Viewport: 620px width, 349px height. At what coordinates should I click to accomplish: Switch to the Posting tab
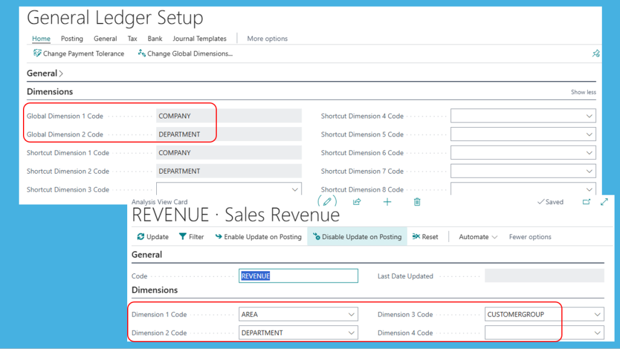point(72,39)
